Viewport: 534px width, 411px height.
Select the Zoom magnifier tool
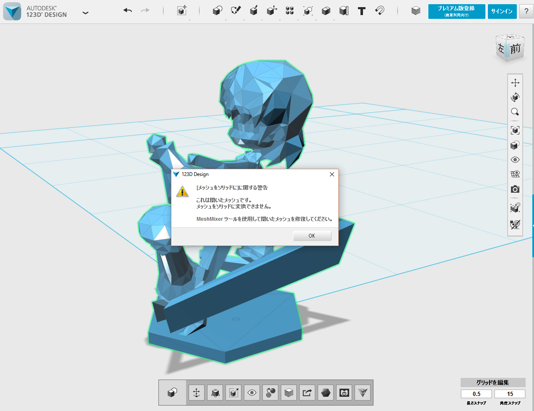coord(515,112)
